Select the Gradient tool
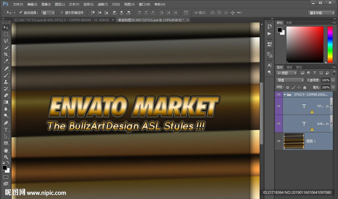The height and width of the screenshot is (199, 338). [6, 102]
